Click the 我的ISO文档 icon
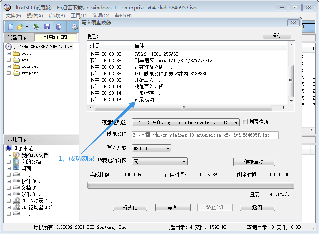Image resolution: width=319 pixels, height=234 pixels. pyautogui.click(x=16, y=155)
